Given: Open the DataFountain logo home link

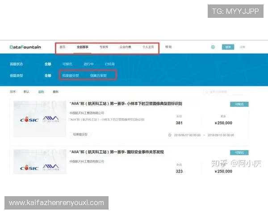Looking at the screenshot, I should click(x=25, y=47).
